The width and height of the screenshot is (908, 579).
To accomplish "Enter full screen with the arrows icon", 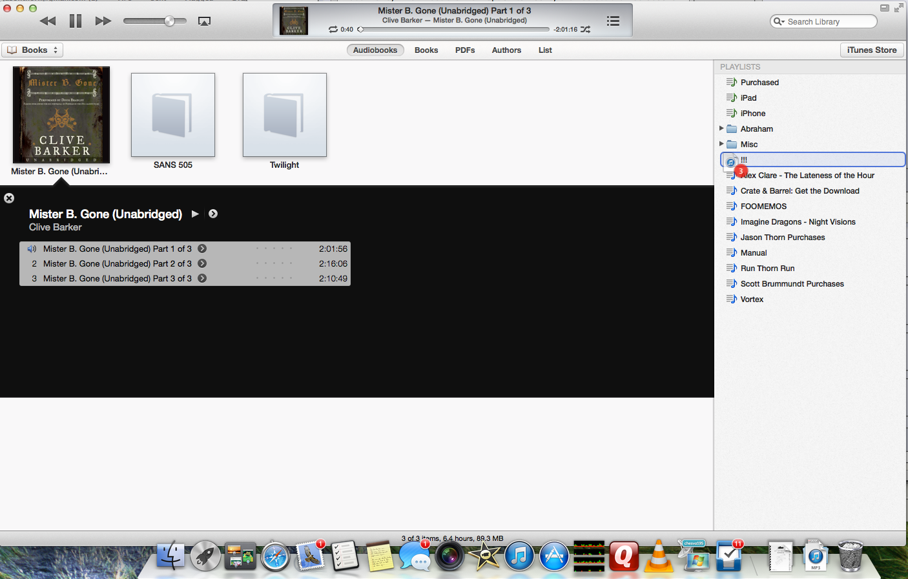I will (x=898, y=8).
